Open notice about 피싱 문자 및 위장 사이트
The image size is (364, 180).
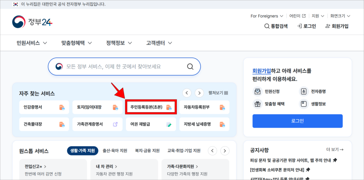point(294,160)
